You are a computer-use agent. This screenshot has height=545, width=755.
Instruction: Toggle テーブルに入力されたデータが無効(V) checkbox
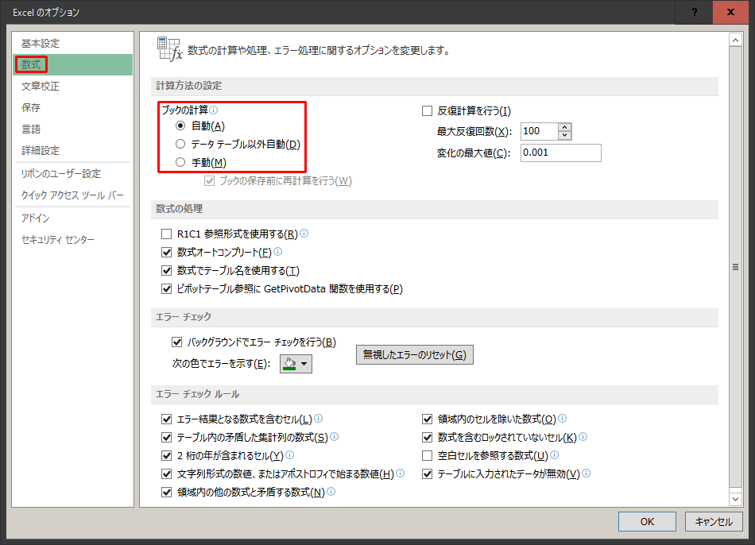(427, 473)
